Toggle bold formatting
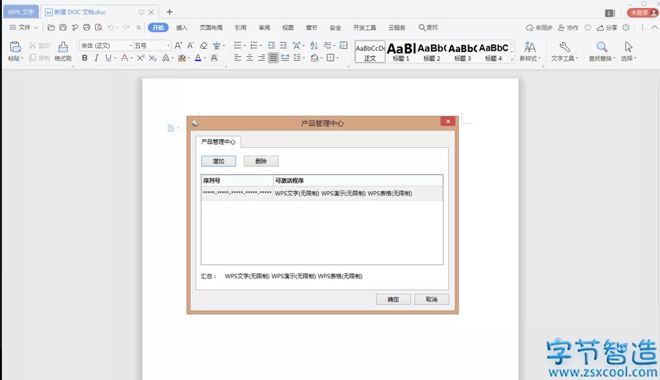The width and height of the screenshot is (660, 380). [x=84, y=58]
